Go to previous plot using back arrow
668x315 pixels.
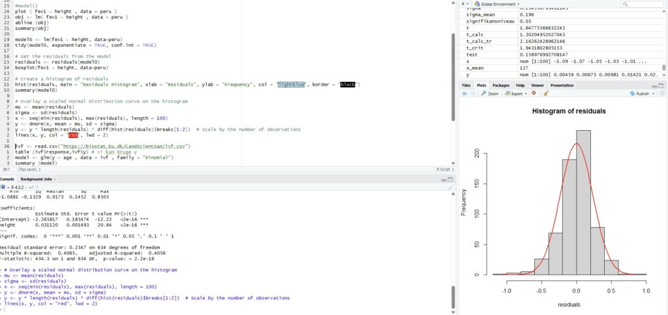[464, 93]
